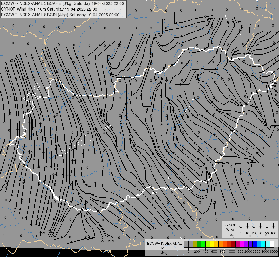Click the '800' label in CAPE legend
Screen dimensions: 279x257
coord(223,252)
